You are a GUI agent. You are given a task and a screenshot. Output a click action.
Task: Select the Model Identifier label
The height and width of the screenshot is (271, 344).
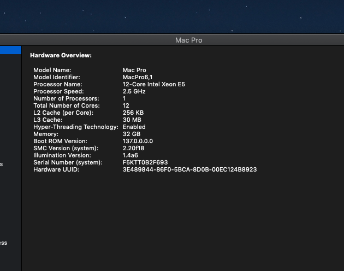click(57, 77)
